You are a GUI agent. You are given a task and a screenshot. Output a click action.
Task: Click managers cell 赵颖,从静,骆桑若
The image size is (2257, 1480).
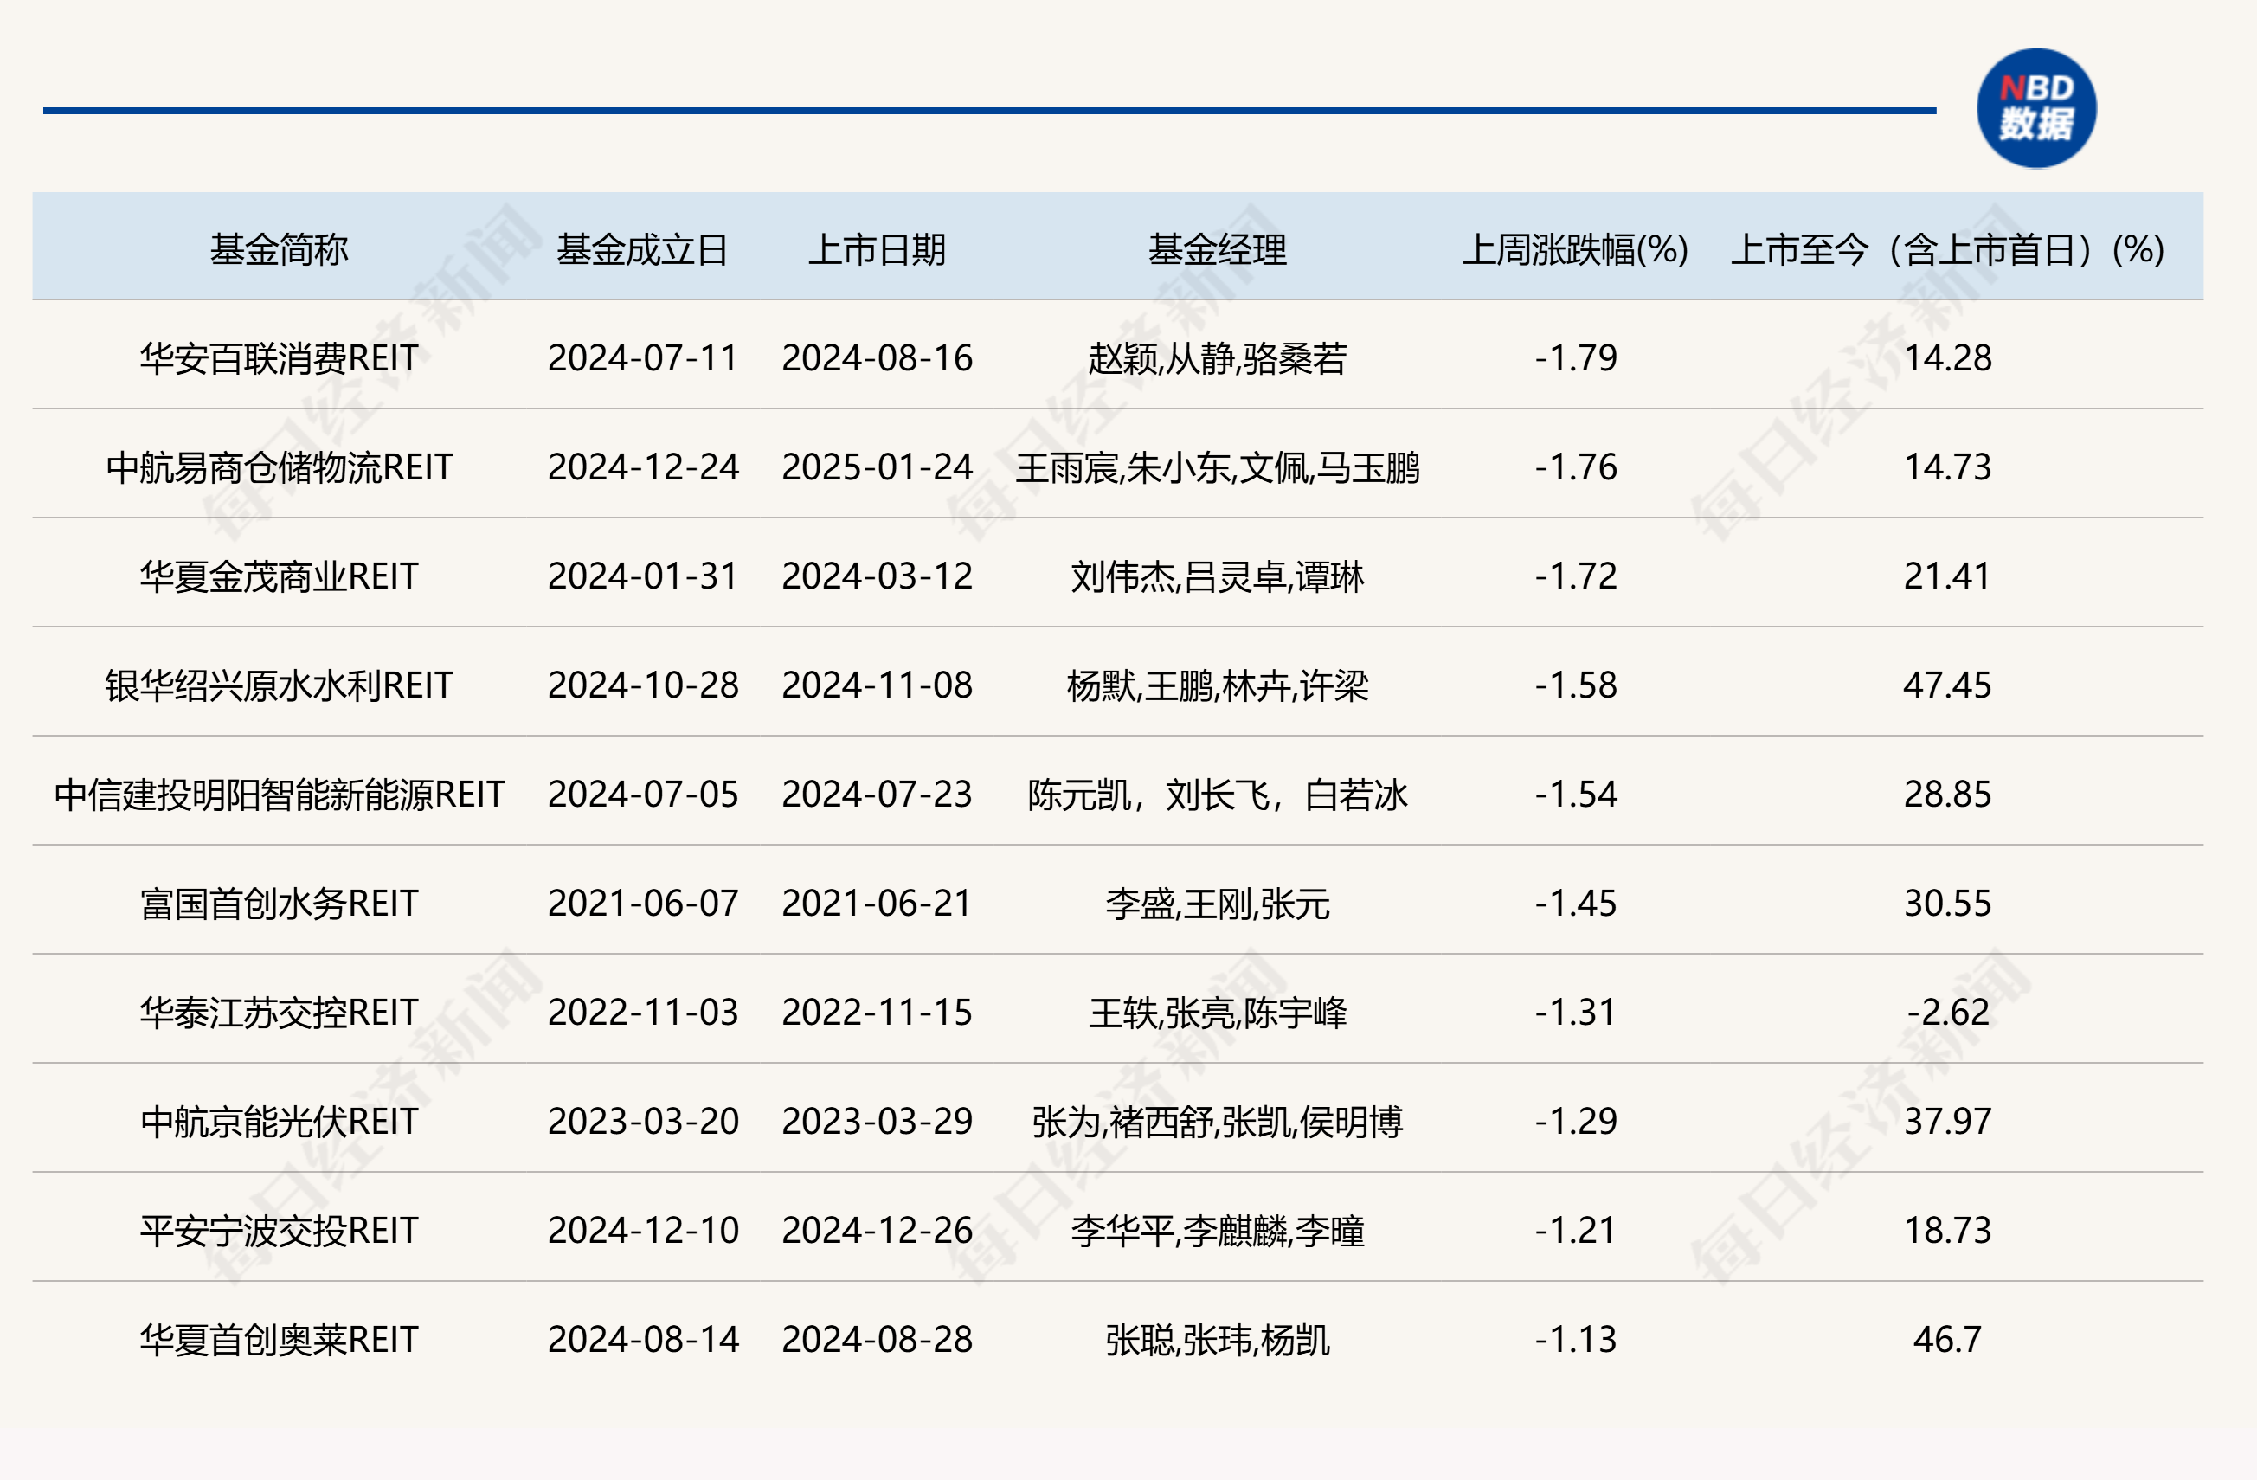[1218, 359]
